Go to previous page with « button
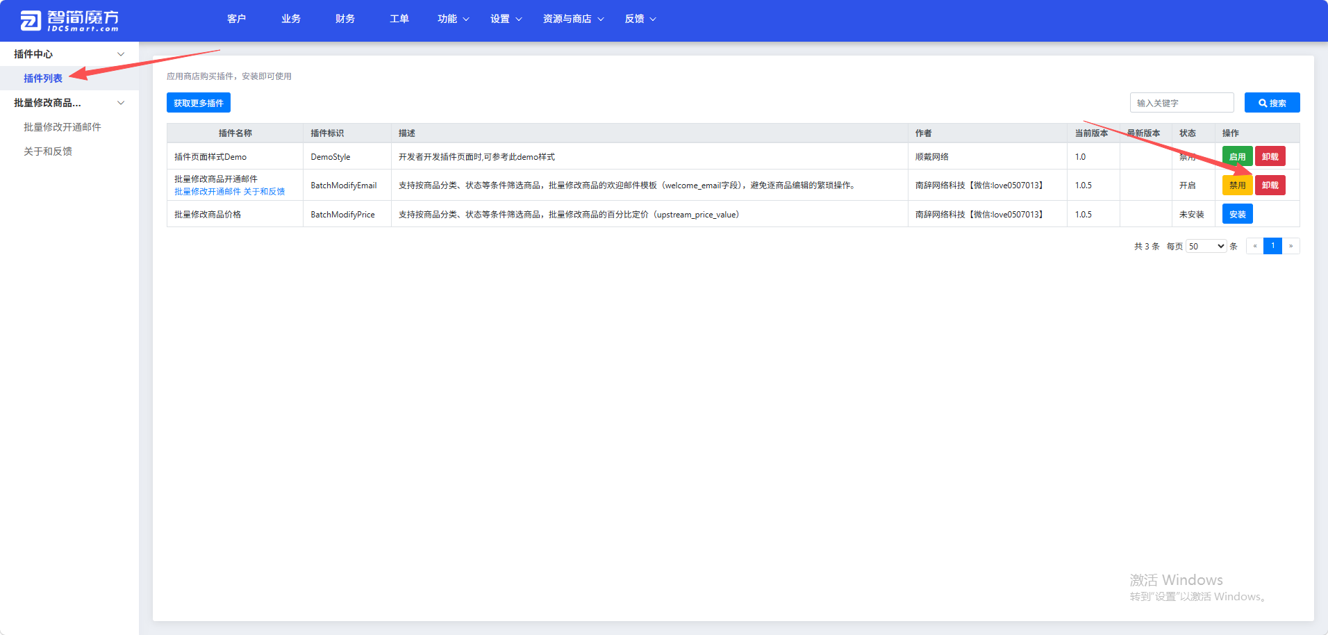The height and width of the screenshot is (635, 1328). (x=1254, y=246)
